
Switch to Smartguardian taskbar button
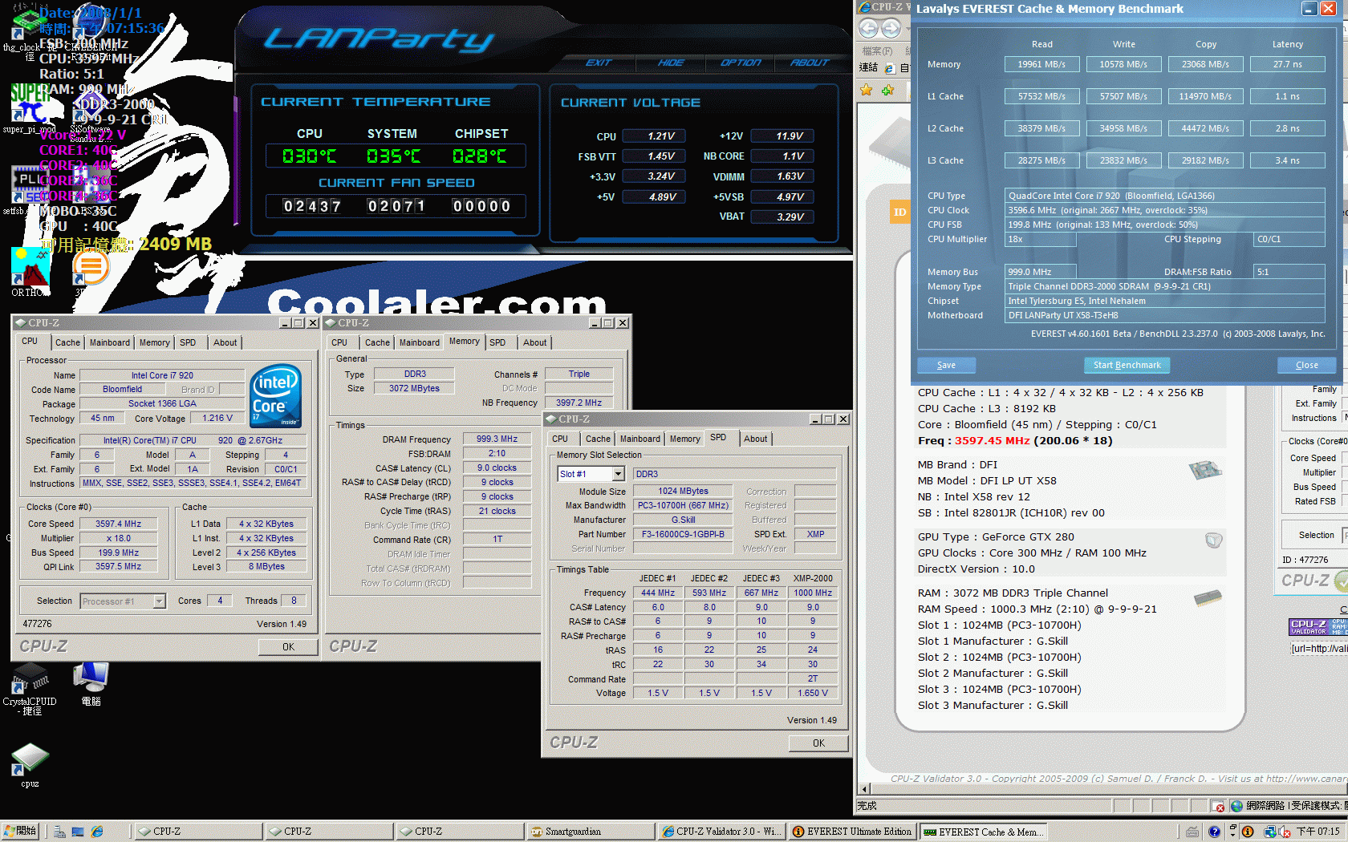coord(590,832)
